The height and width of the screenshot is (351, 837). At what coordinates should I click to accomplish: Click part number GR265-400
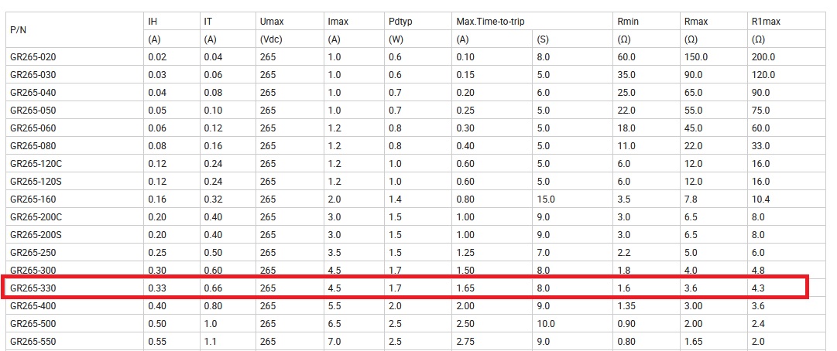(x=33, y=305)
